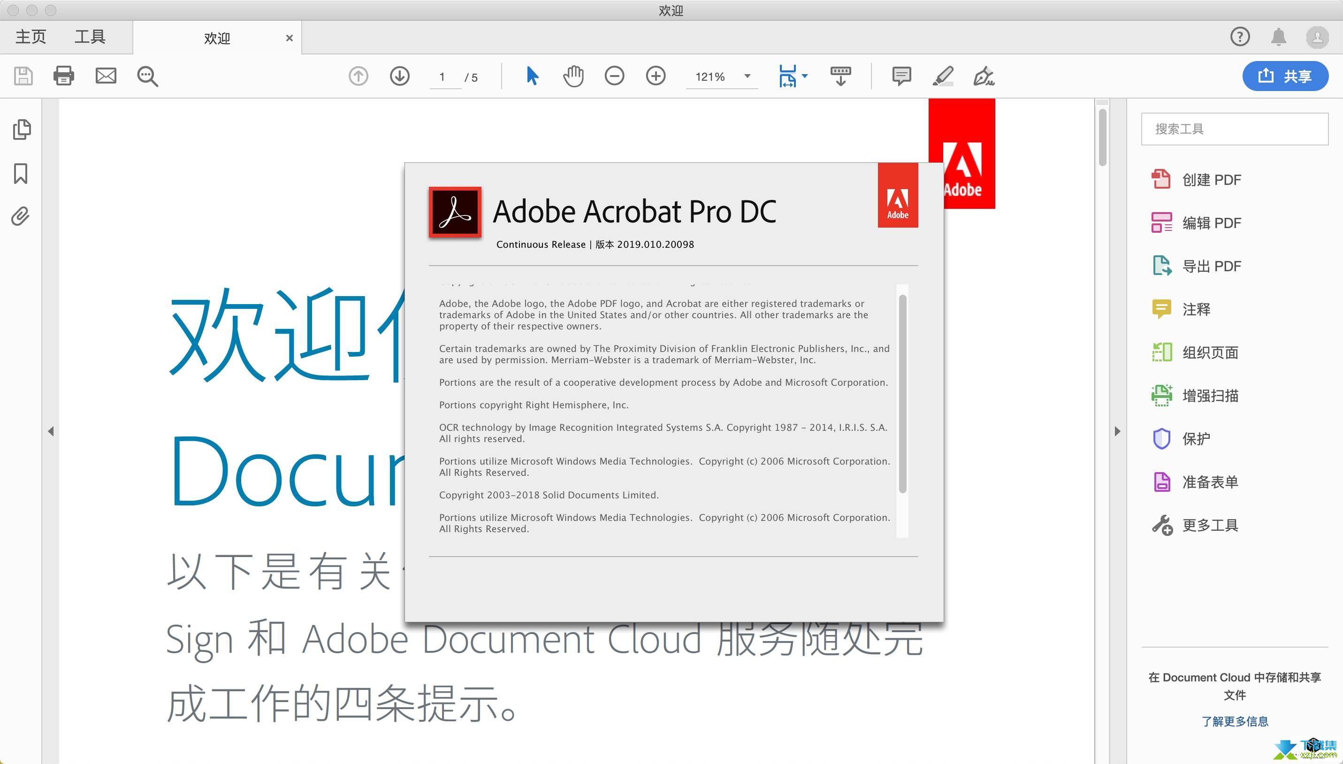
Task: Select the Highlight text tool
Action: (x=943, y=76)
